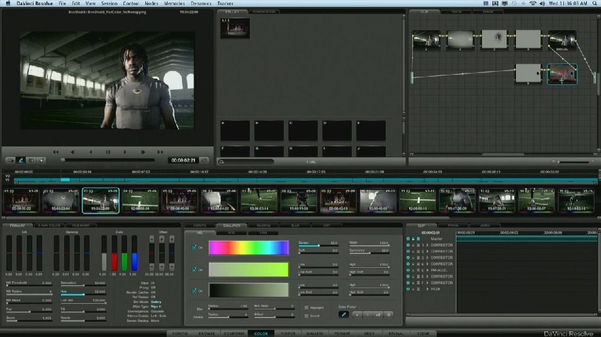Toggle the hue qualifier On checkbox
The image size is (601, 337).
(194, 248)
